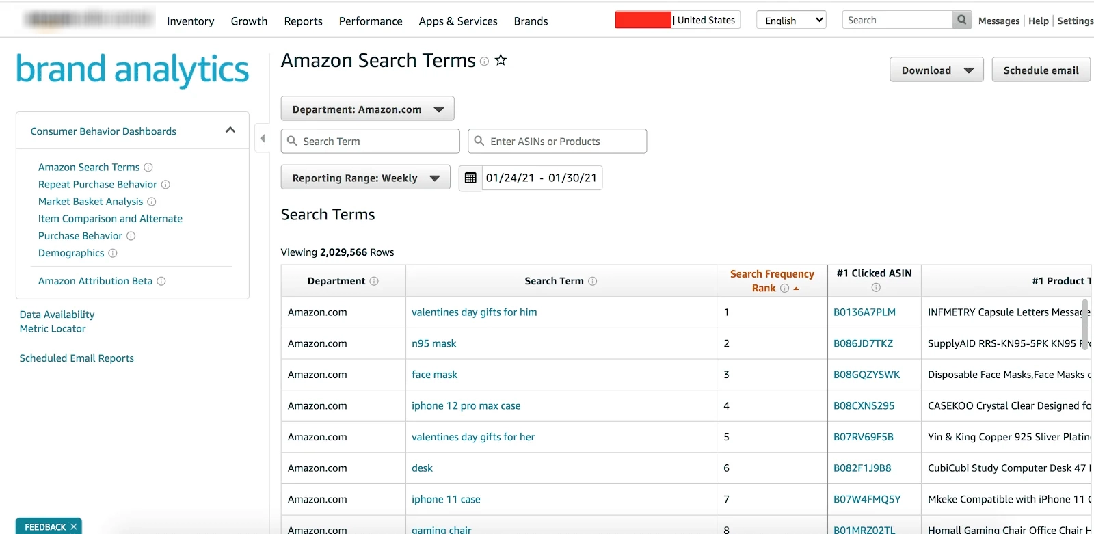Open ASIN B086JD7TKZ
The image size is (1094, 534).
(863, 344)
